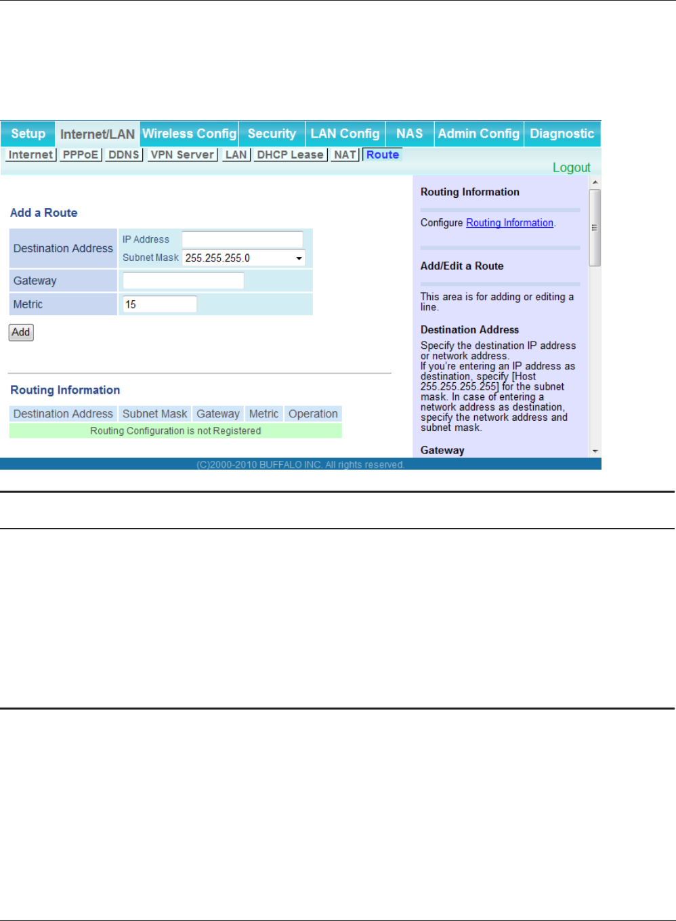Focus the Gateway input field

point(183,281)
